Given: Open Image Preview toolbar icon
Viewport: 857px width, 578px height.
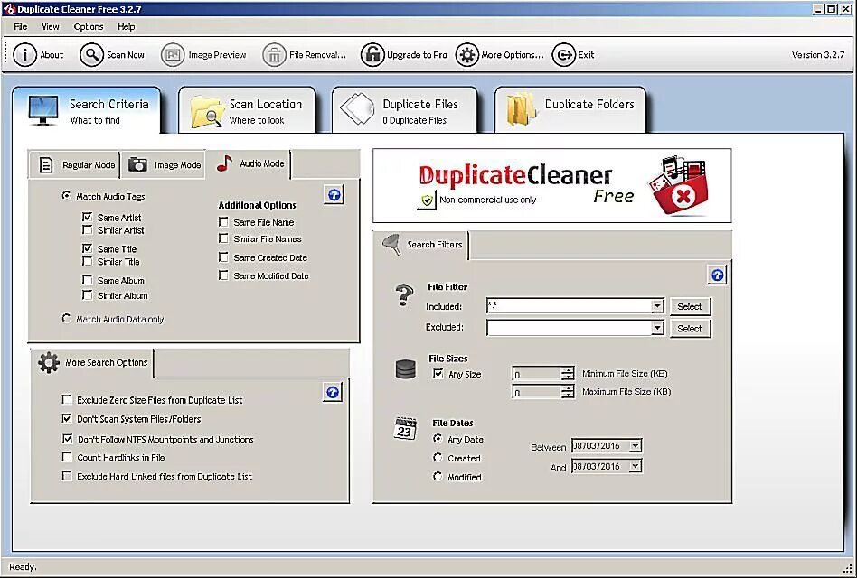Looking at the screenshot, I should point(173,54).
